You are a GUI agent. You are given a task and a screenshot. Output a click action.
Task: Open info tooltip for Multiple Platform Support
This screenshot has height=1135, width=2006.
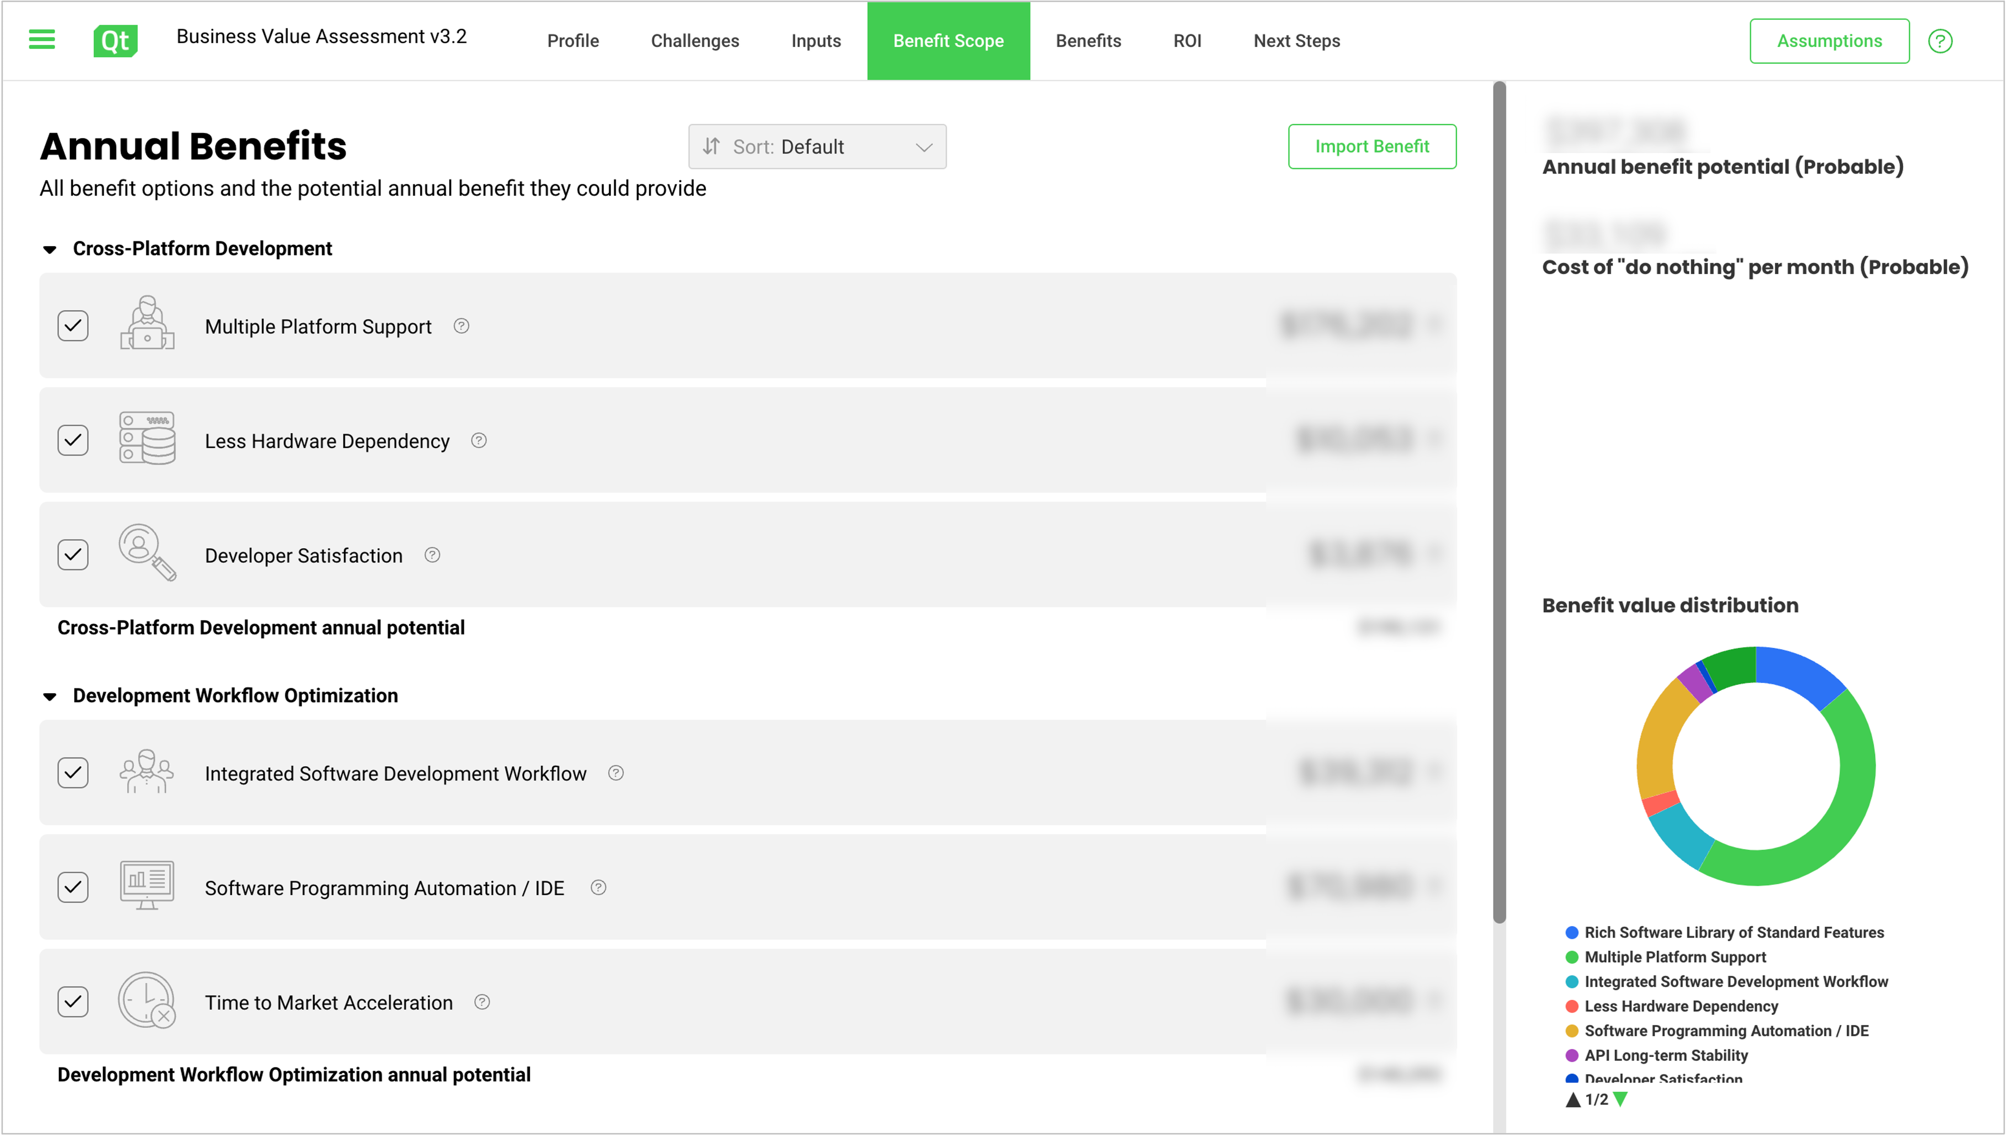point(462,326)
